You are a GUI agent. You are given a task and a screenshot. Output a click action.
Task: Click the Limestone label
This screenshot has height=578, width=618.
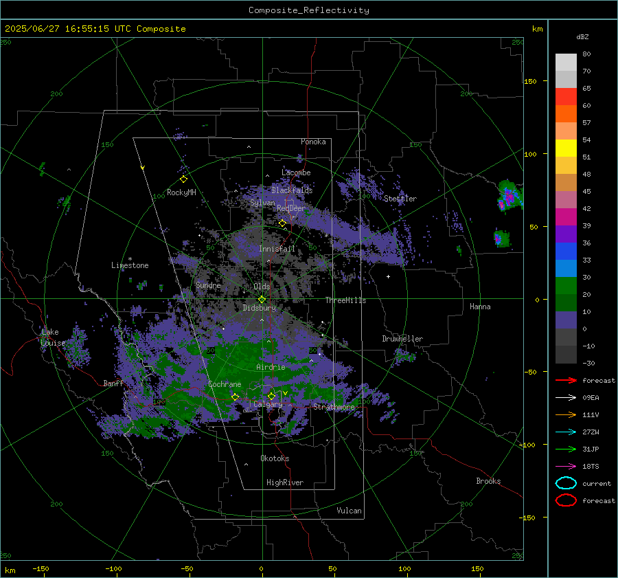(130, 265)
